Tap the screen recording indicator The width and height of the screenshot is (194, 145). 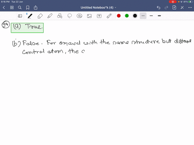173,2
